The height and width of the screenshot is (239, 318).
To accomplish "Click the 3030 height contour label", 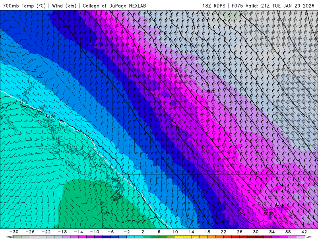I will [269, 214].
